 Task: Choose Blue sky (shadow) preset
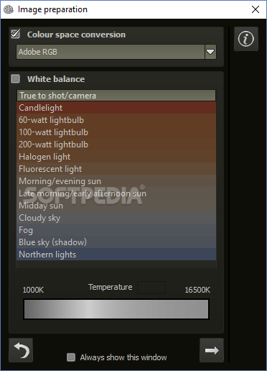tap(116, 242)
